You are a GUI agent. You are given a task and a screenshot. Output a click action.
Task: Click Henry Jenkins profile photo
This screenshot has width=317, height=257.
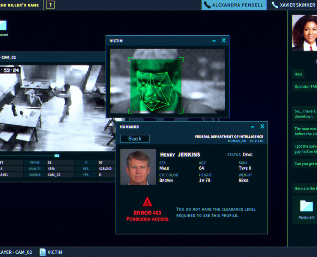coord(138,167)
